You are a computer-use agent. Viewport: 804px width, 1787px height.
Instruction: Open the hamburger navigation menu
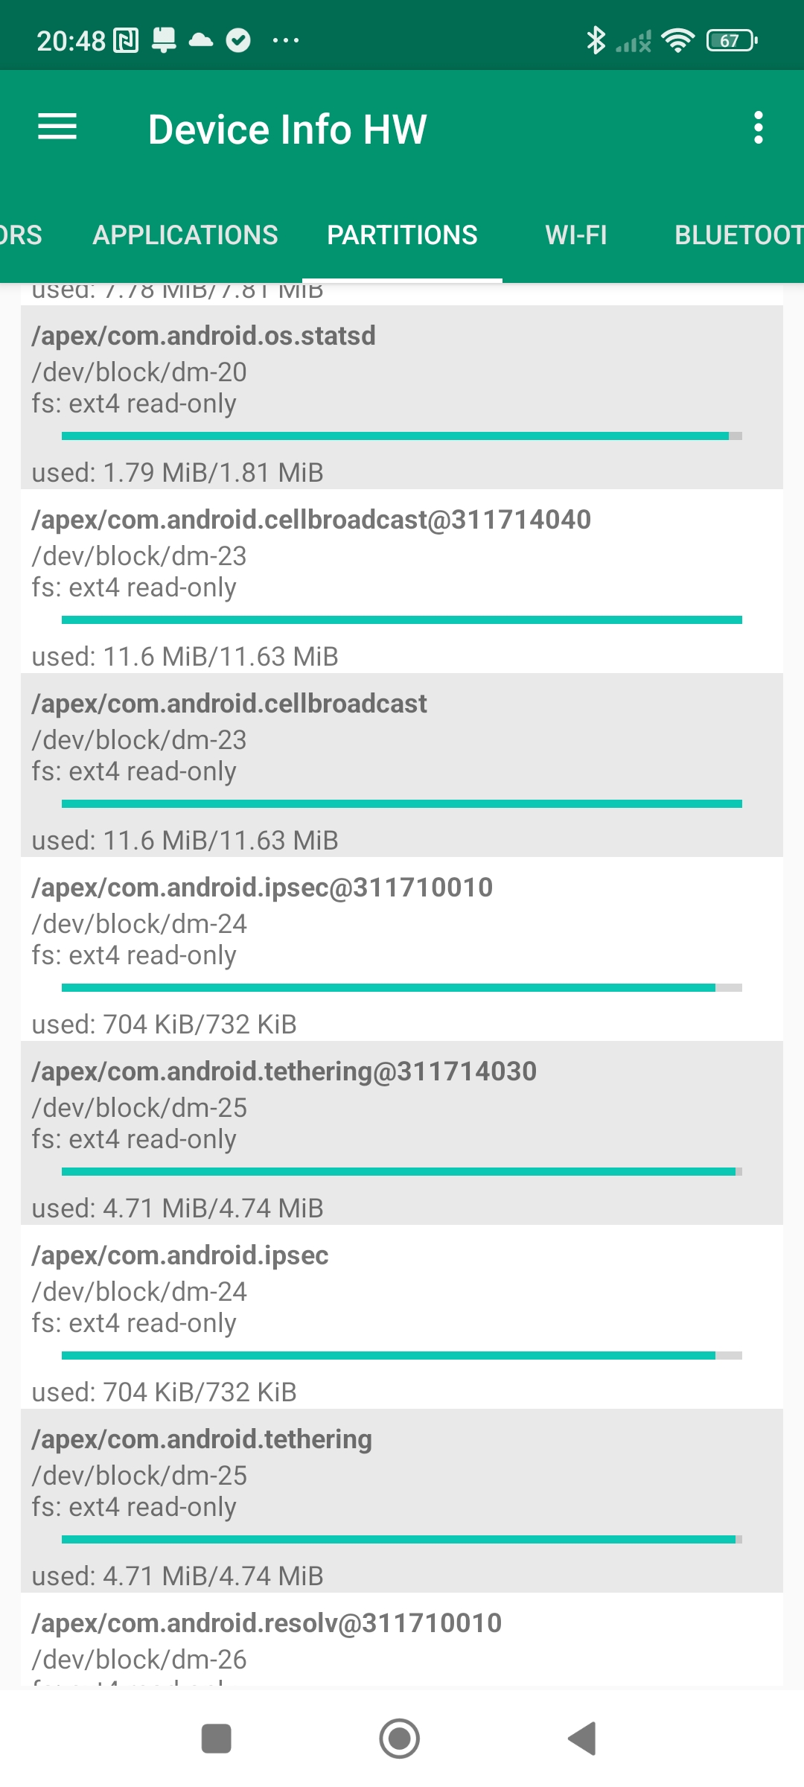(57, 127)
